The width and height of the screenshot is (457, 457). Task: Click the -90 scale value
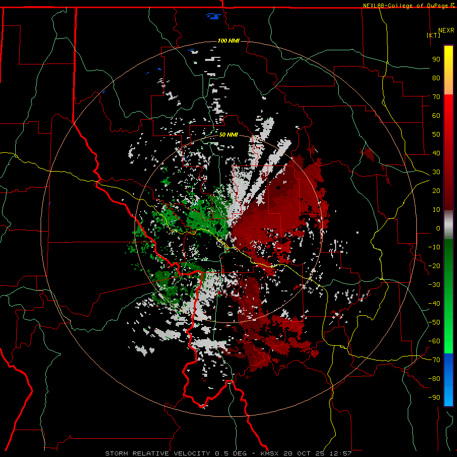434,398
